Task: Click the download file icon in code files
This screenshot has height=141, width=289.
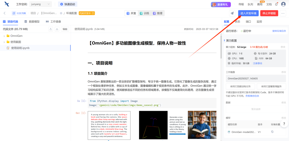Action: (x=57, y=29)
